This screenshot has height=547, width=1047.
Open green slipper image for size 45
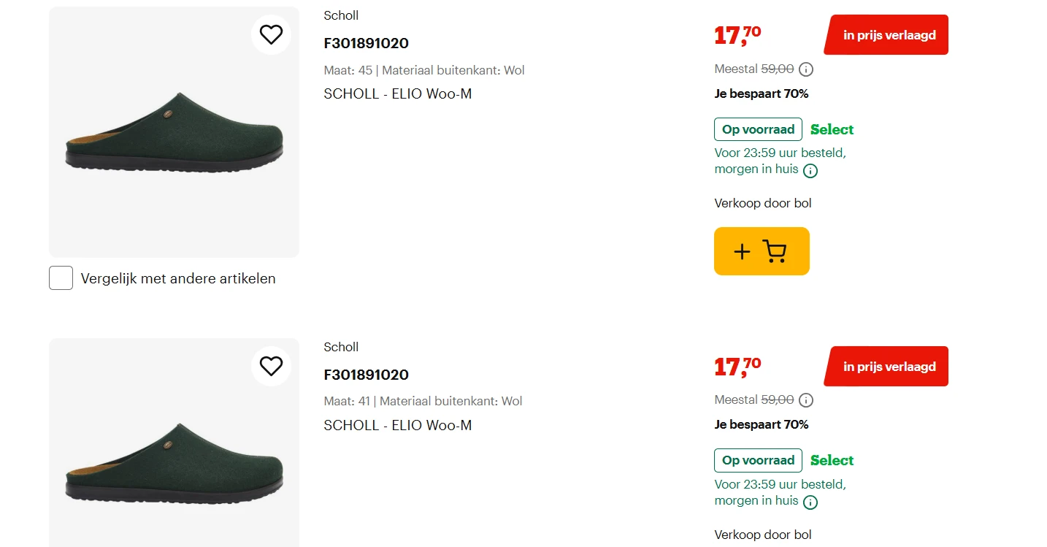174,132
